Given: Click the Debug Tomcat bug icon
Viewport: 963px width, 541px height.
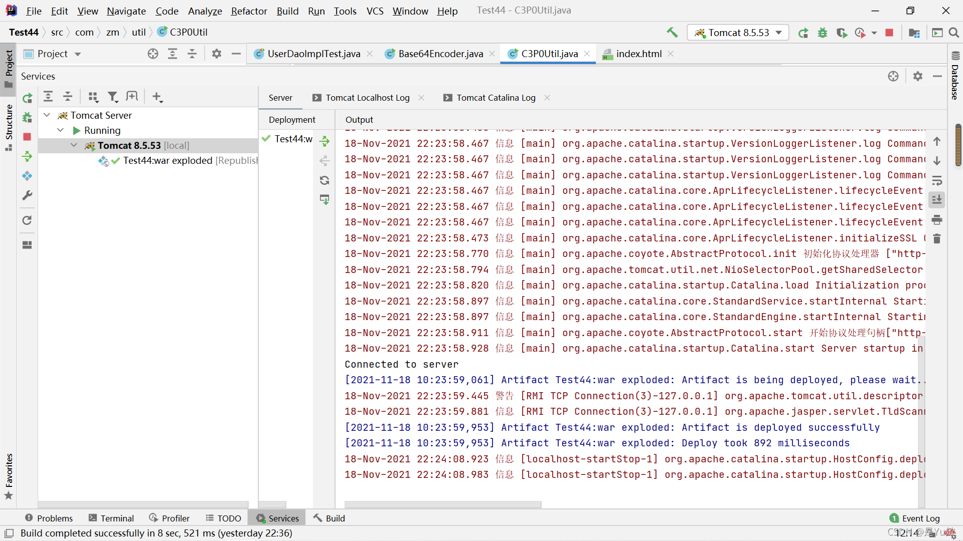Looking at the screenshot, I should 823,33.
